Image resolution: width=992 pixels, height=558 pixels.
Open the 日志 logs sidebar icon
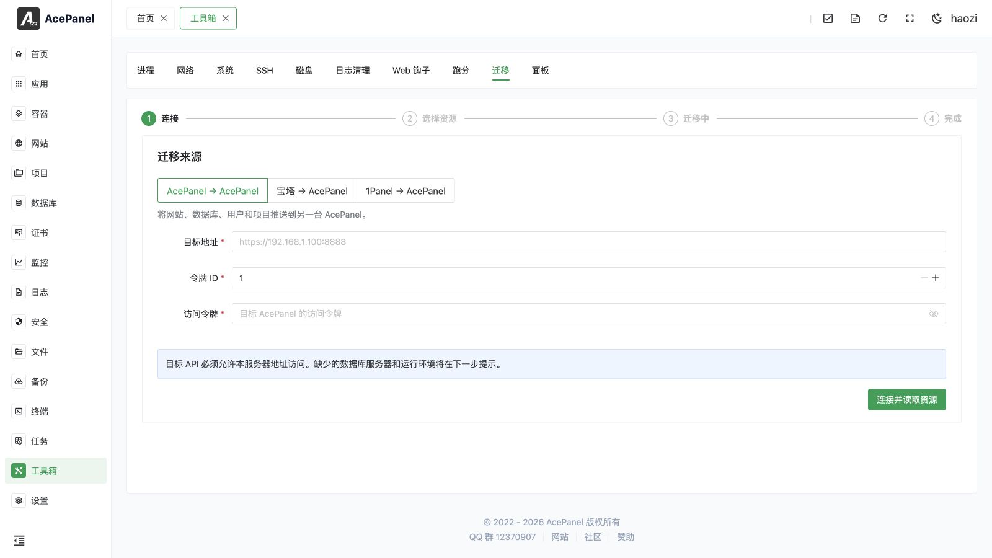(x=19, y=292)
